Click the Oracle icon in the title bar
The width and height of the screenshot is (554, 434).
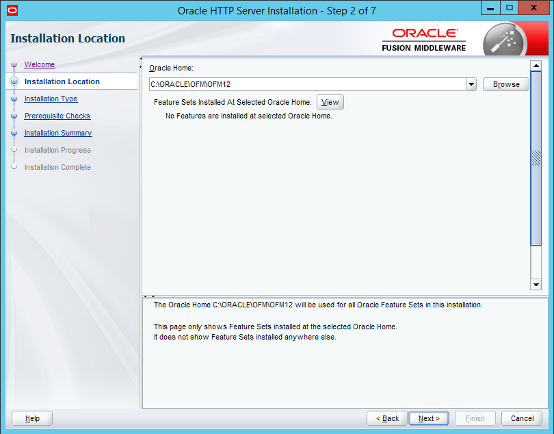click(12, 10)
